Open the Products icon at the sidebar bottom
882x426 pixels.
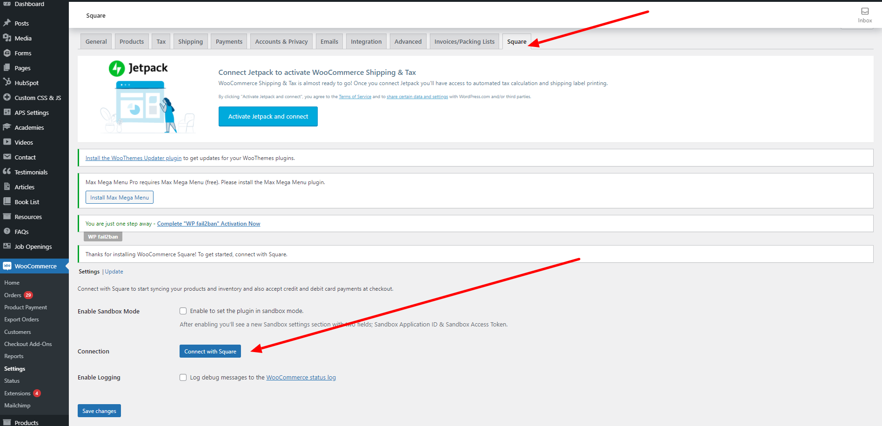click(x=7, y=422)
